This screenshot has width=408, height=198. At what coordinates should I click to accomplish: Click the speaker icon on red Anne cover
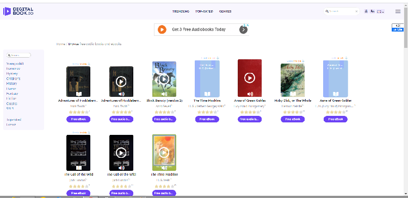[250, 94]
